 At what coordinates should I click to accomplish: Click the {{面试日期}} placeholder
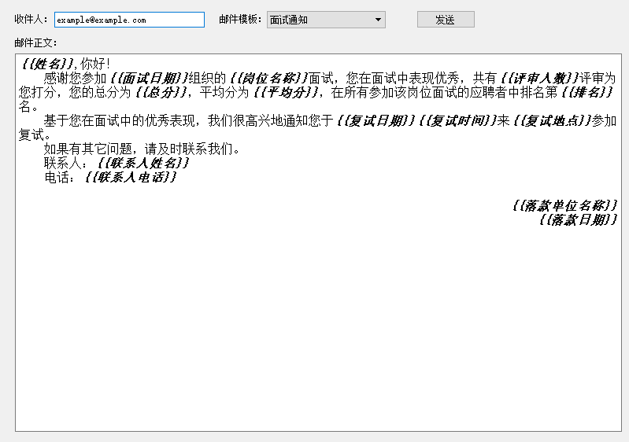(150, 78)
